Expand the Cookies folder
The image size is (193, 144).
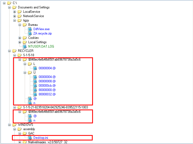[x=20, y=38]
